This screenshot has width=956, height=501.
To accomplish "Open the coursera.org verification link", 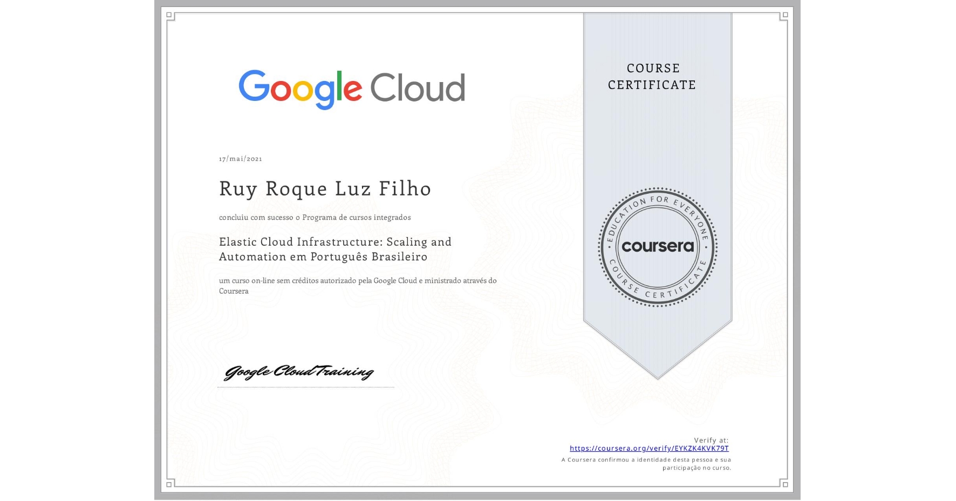I will 650,448.
